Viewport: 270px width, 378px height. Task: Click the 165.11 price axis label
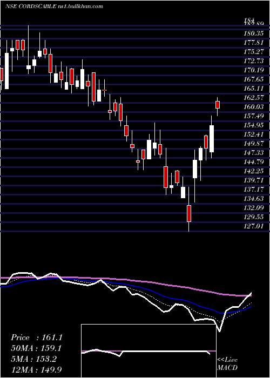click(x=253, y=88)
